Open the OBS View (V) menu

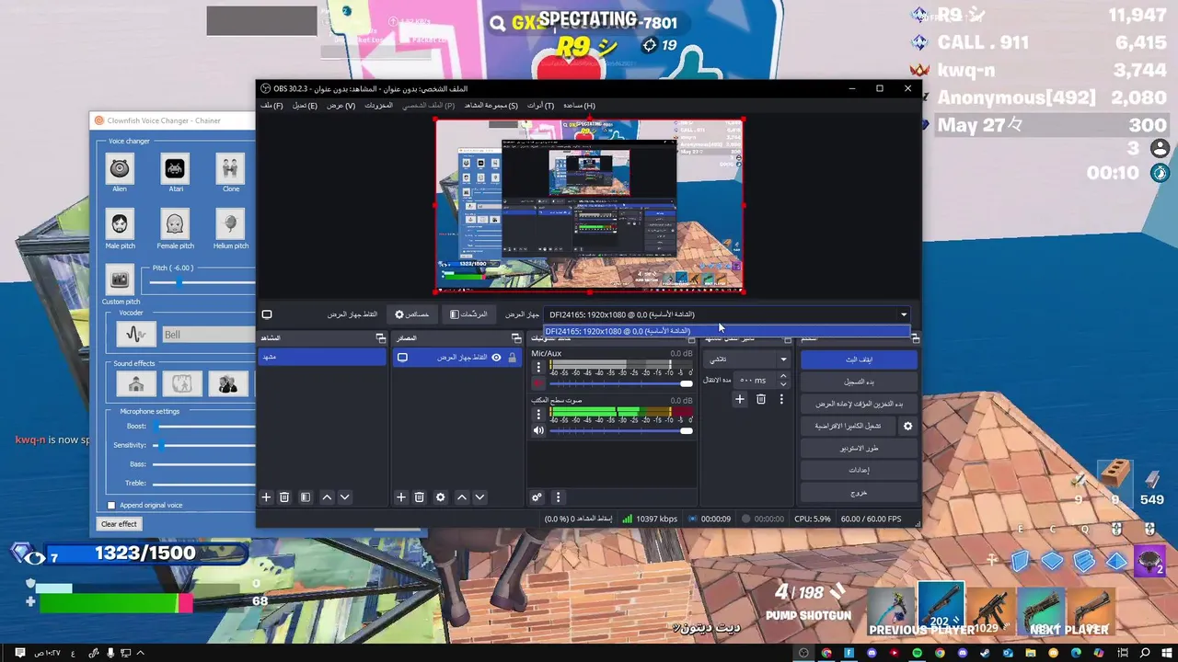341,106
